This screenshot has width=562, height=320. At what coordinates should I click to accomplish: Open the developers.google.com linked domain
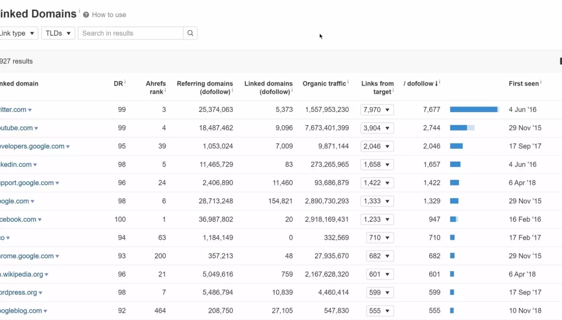click(32, 146)
